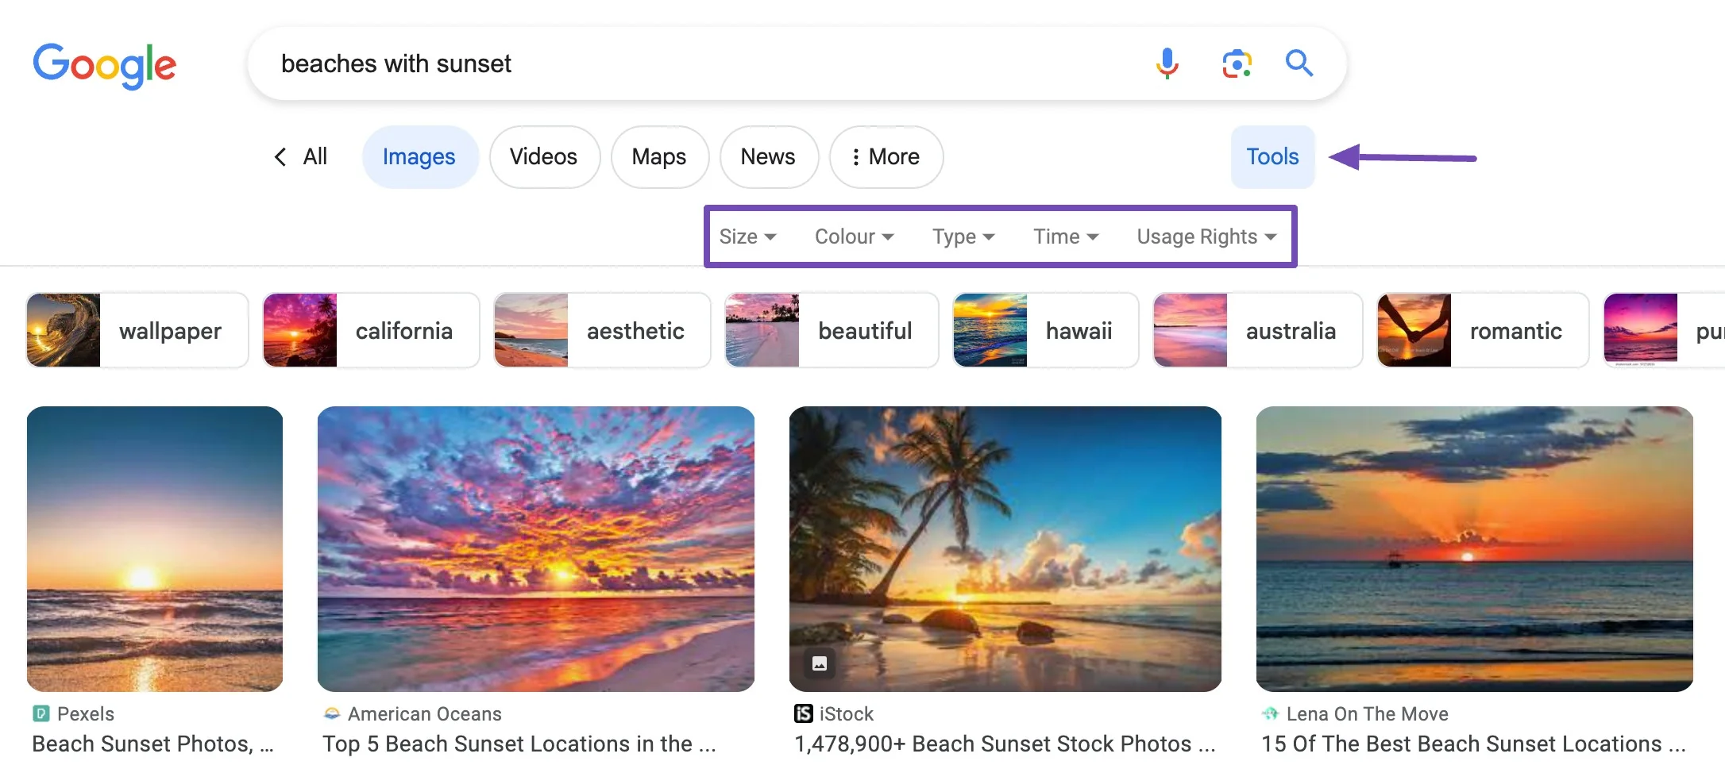
Task: Click the back chevron beside All
Action: (280, 157)
